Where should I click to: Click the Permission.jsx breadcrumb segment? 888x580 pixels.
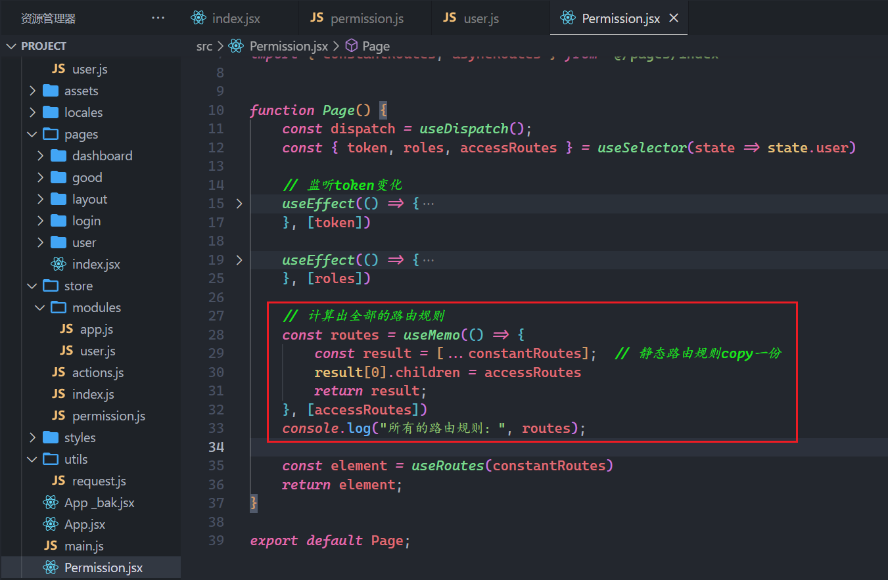[x=289, y=46]
